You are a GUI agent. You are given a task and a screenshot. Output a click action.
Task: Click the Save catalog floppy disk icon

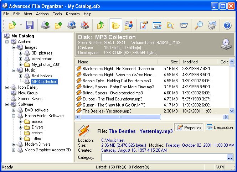(30, 25)
